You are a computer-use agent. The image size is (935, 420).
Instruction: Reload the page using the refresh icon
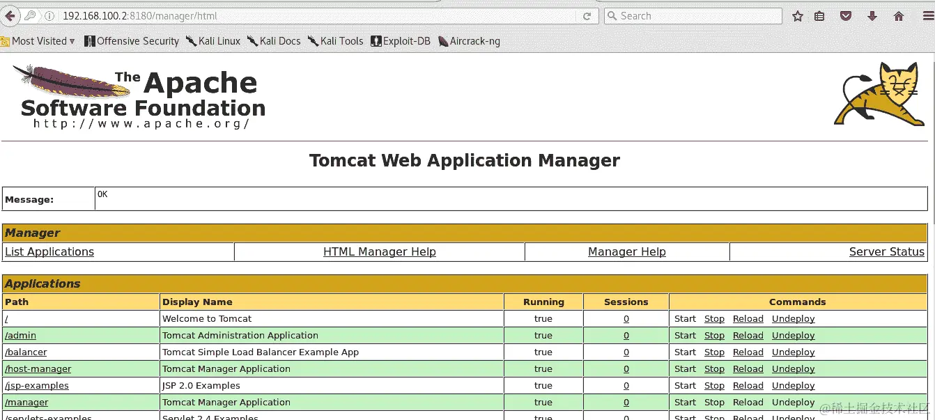point(587,16)
